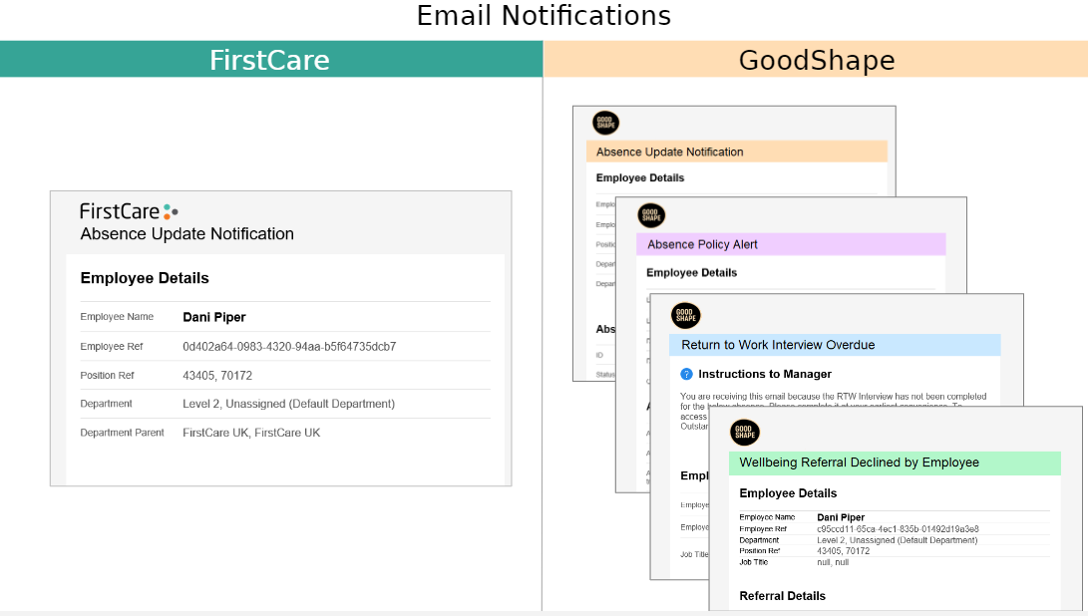Click the 'FirstCare UK, FirstCare UK' department parent value
The image size is (1088, 616).
click(251, 433)
